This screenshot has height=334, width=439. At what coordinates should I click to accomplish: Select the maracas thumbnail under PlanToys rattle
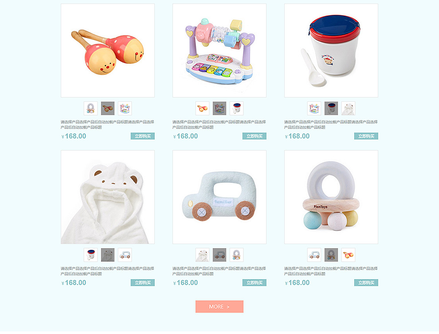pyautogui.click(x=348, y=255)
